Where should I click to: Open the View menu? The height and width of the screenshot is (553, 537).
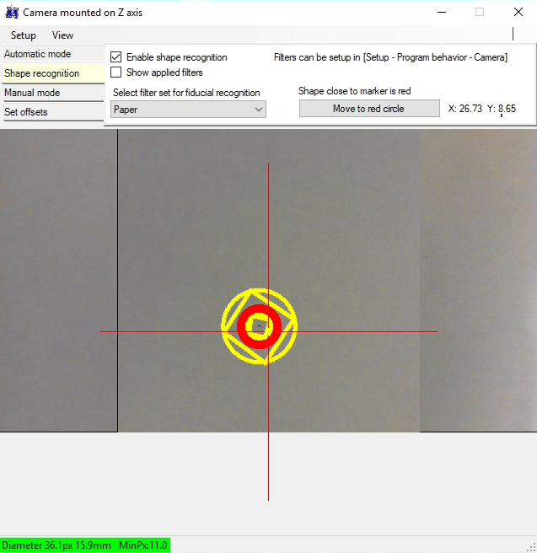(x=62, y=35)
